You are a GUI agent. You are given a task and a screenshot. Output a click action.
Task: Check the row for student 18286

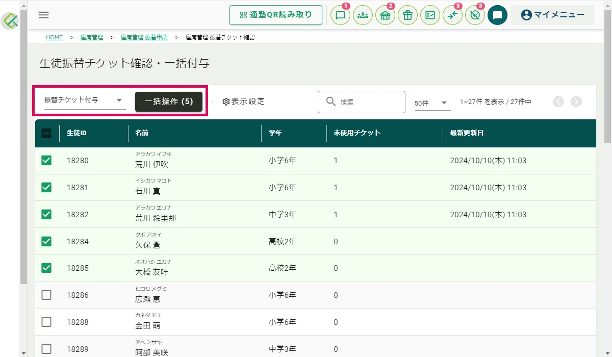pyautogui.click(x=46, y=295)
